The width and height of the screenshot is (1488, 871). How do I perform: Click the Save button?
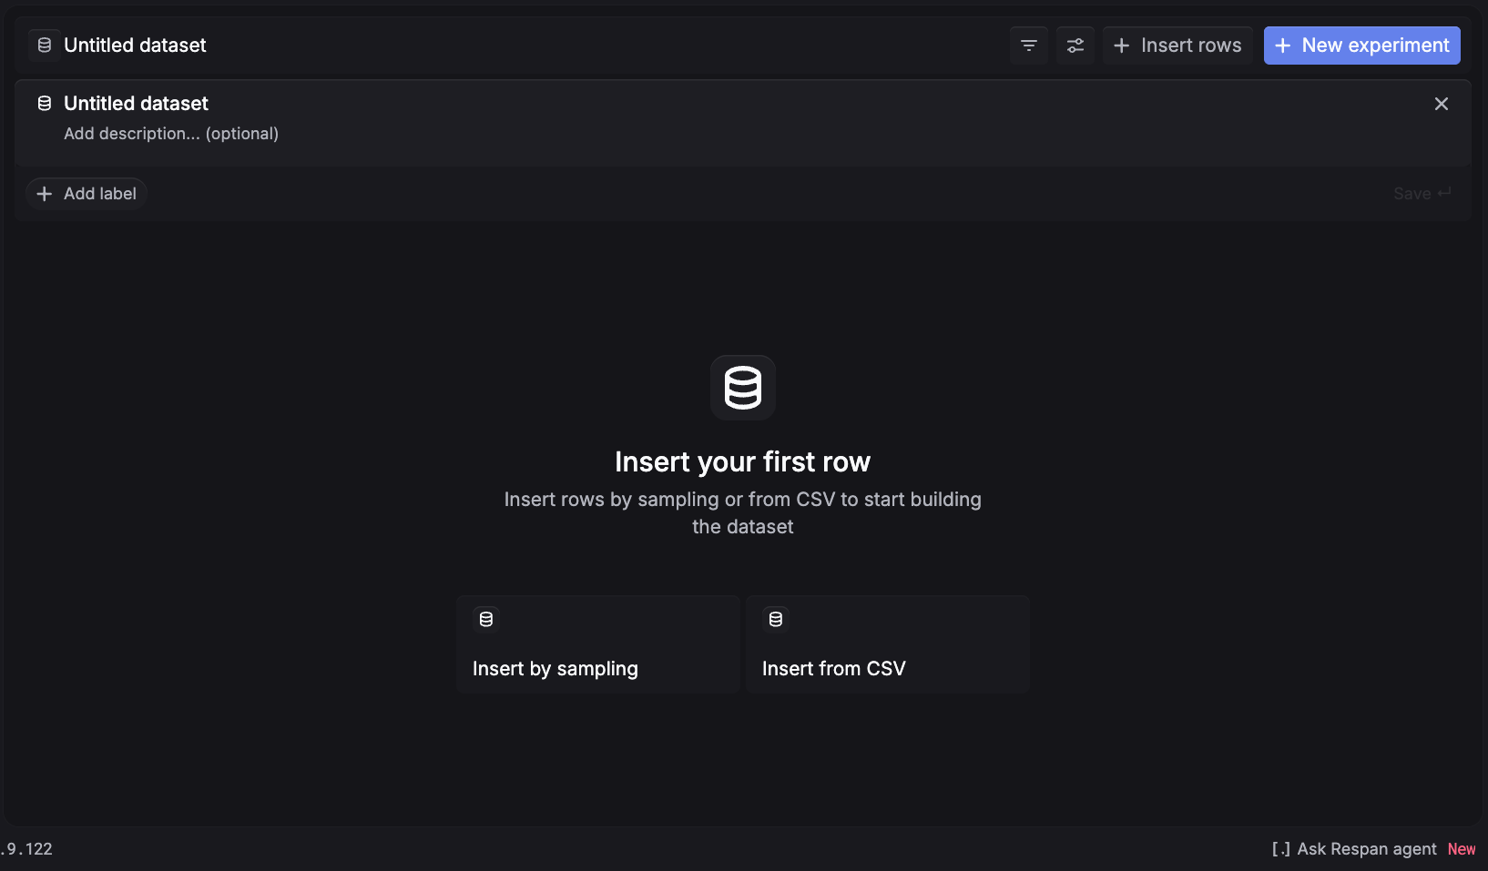tap(1422, 194)
